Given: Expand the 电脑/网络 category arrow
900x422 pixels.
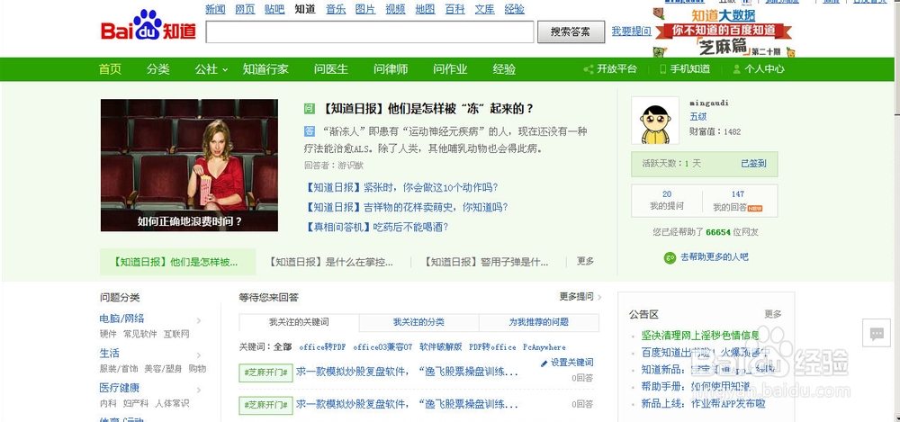Looking at the screenshot, I should click(199, 320).
